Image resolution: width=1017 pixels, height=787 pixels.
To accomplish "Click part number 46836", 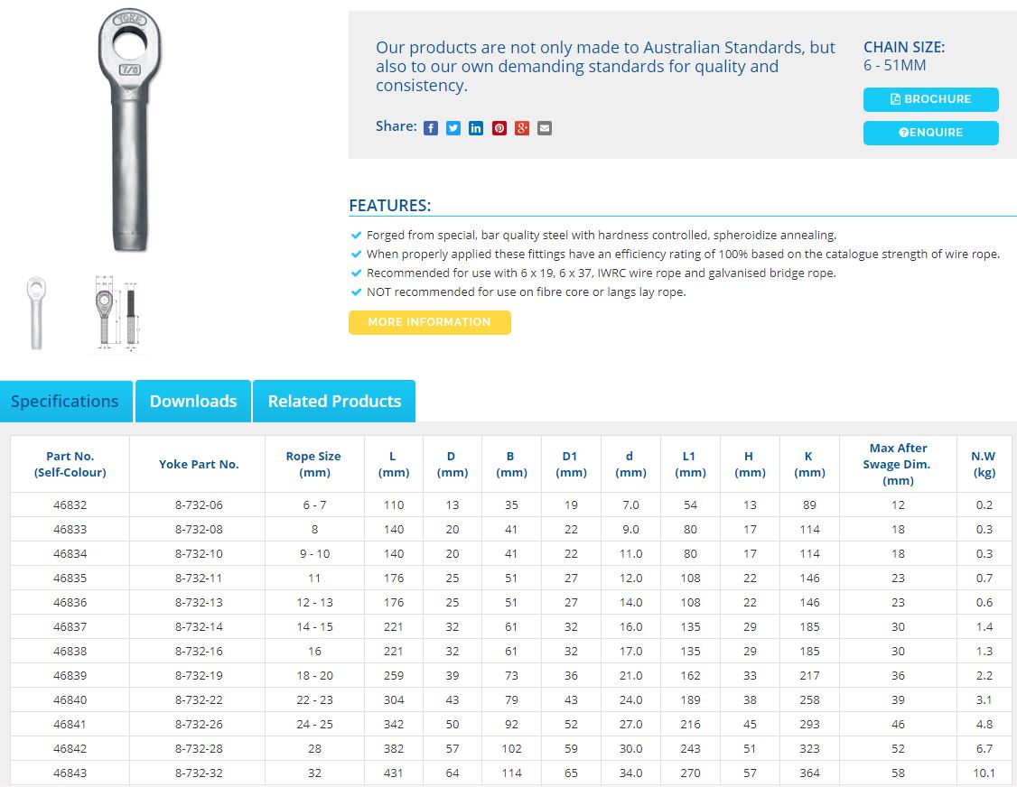I will tap(70, 603).
